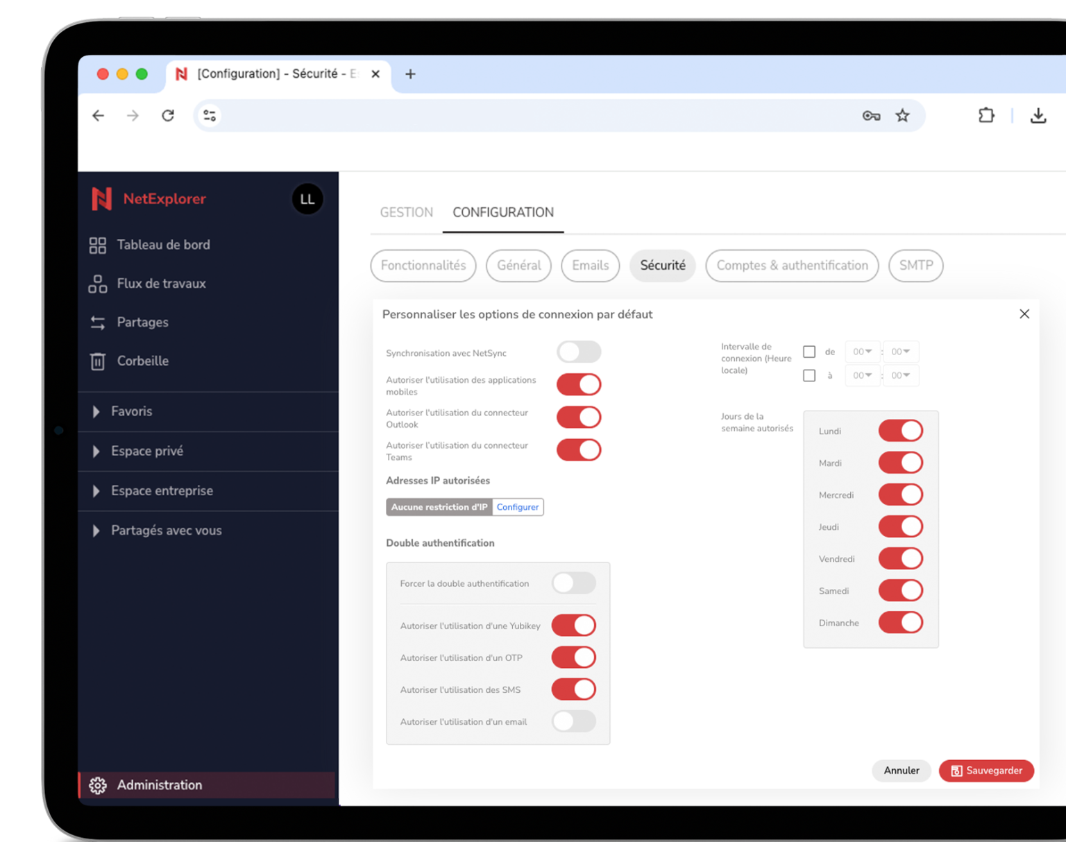Image resolution: width=1066 pixels, height=842 pixels.
Task: Click the Partages arrows icon
Action: 98,323
